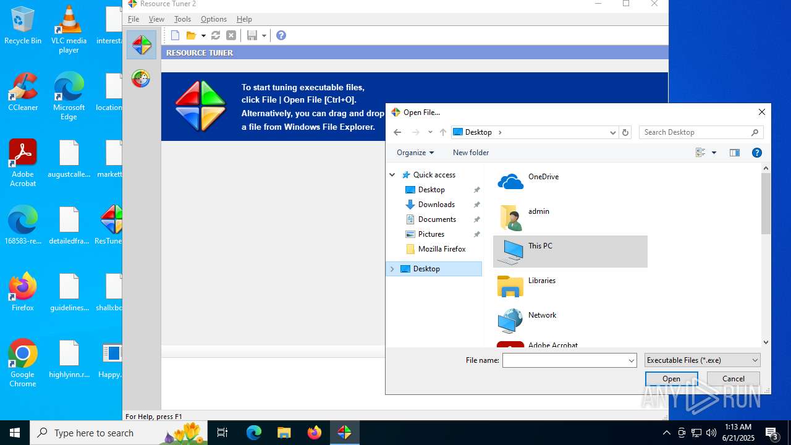Click the New file icon in Resource Tuner toolbar
This screenshot has width=791, height=445.
pos(176,35)
